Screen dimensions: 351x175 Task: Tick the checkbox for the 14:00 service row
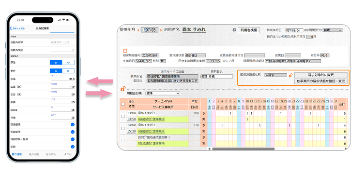click(x=123, y=128)
